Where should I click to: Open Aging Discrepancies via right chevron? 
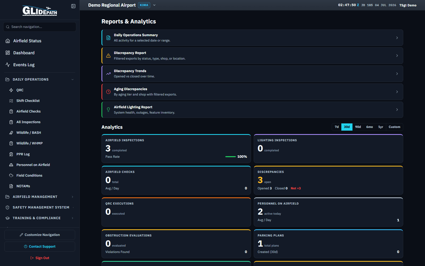tap(397, 92)
